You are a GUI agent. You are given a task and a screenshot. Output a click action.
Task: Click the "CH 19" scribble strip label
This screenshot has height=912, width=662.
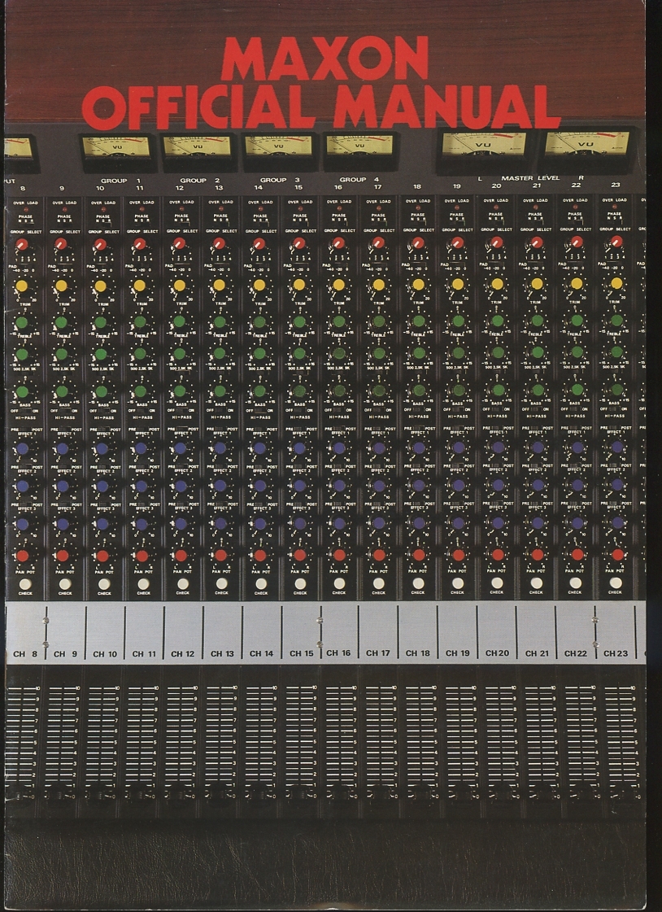coord(457,652)
